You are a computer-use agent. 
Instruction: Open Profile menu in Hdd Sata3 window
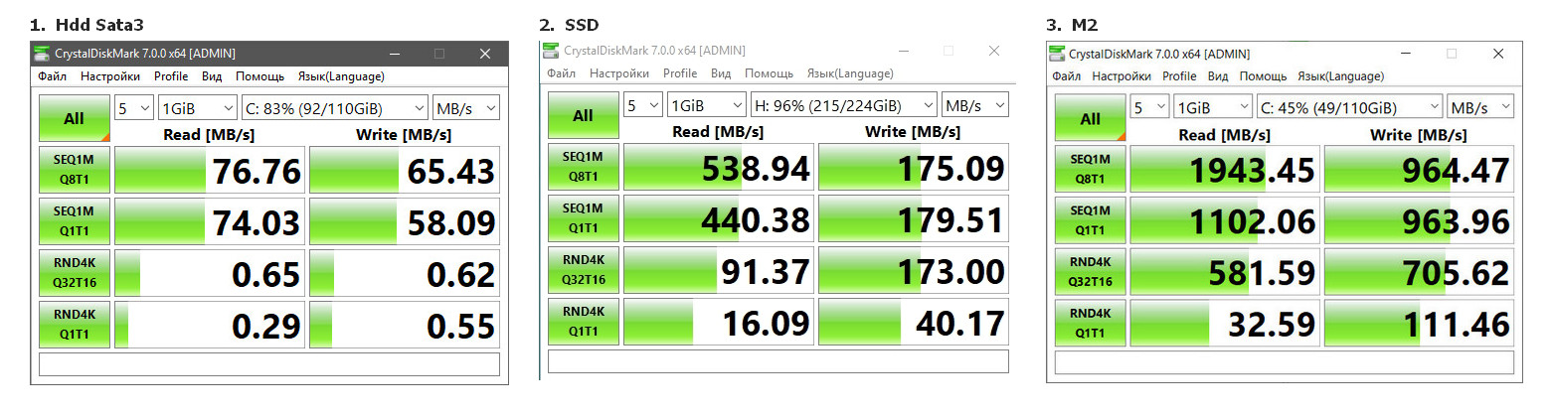click(x=171, y=76)
